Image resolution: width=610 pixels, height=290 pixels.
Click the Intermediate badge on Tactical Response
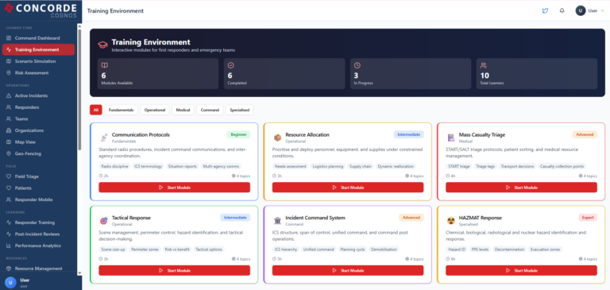235,218
